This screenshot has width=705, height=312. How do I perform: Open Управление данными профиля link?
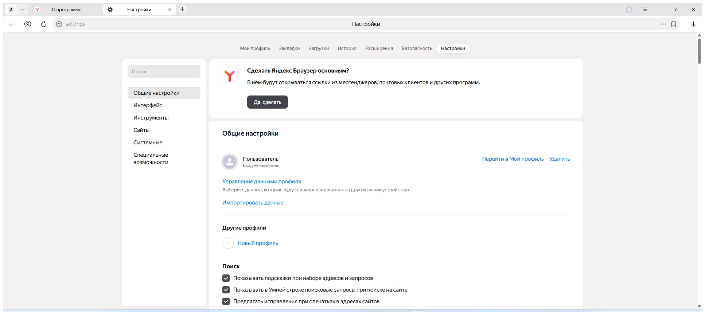[262, 182]
